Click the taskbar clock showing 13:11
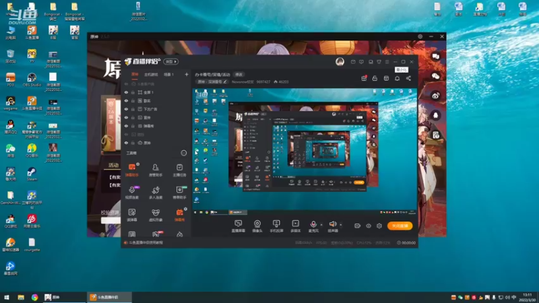 (x=528, y=298)
